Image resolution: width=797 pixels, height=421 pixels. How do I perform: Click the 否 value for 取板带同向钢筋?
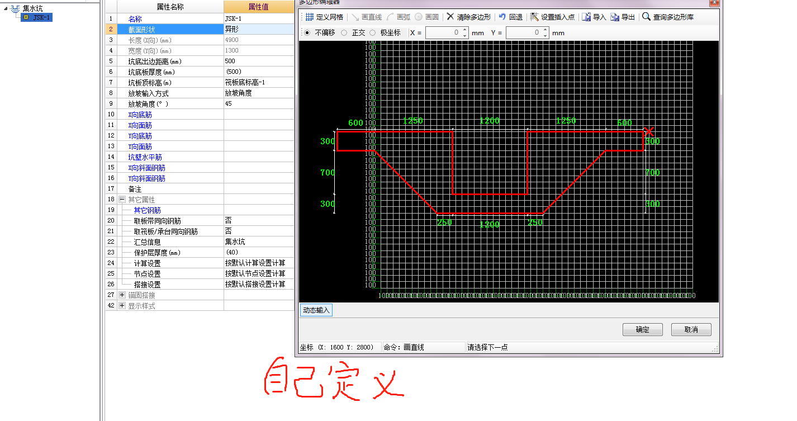(259, 220)
